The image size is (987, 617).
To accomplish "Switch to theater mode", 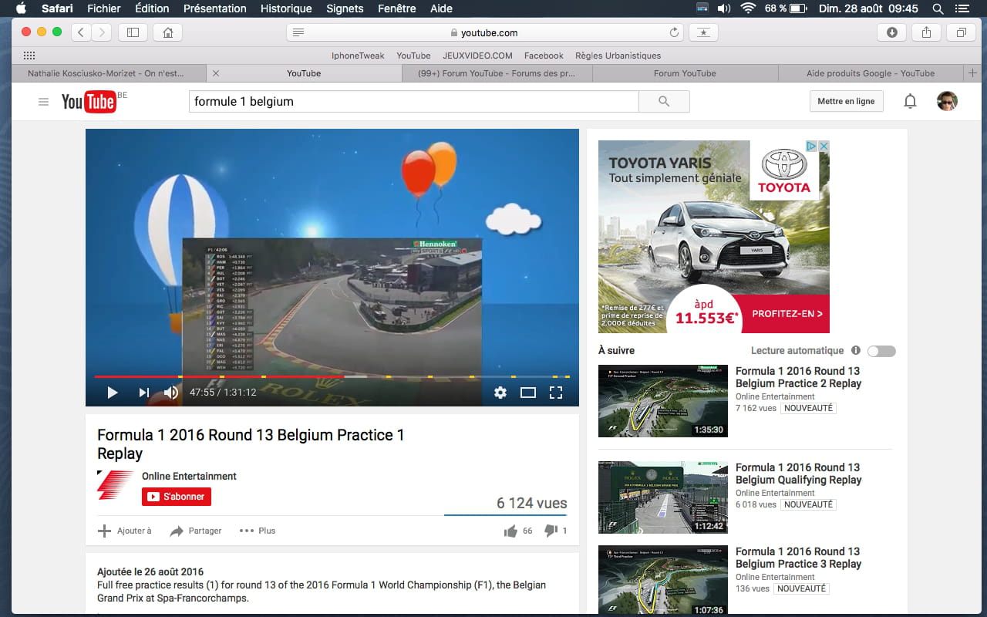I will 528,393.
